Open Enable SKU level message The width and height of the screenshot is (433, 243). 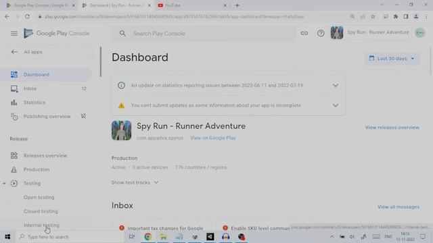(260, 228)
